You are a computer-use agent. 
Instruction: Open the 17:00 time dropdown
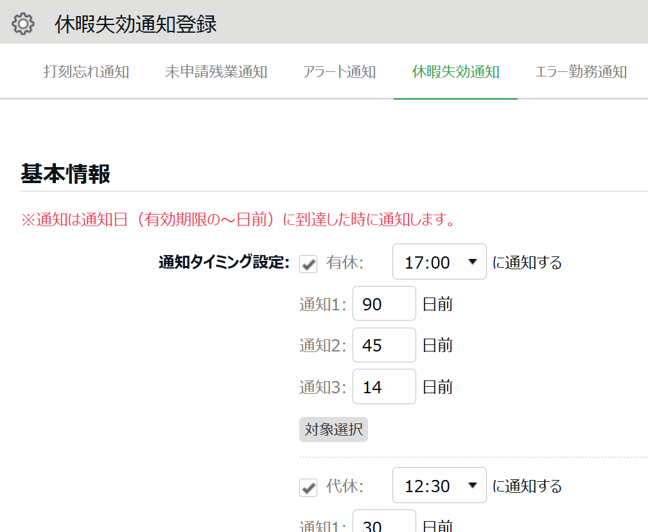pyautogui.click(x=439, y=262)
